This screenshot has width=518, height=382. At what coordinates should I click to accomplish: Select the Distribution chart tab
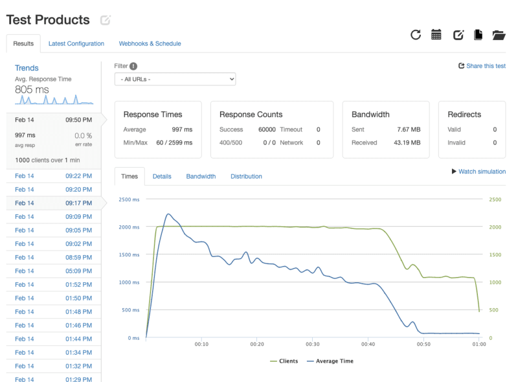246,176
